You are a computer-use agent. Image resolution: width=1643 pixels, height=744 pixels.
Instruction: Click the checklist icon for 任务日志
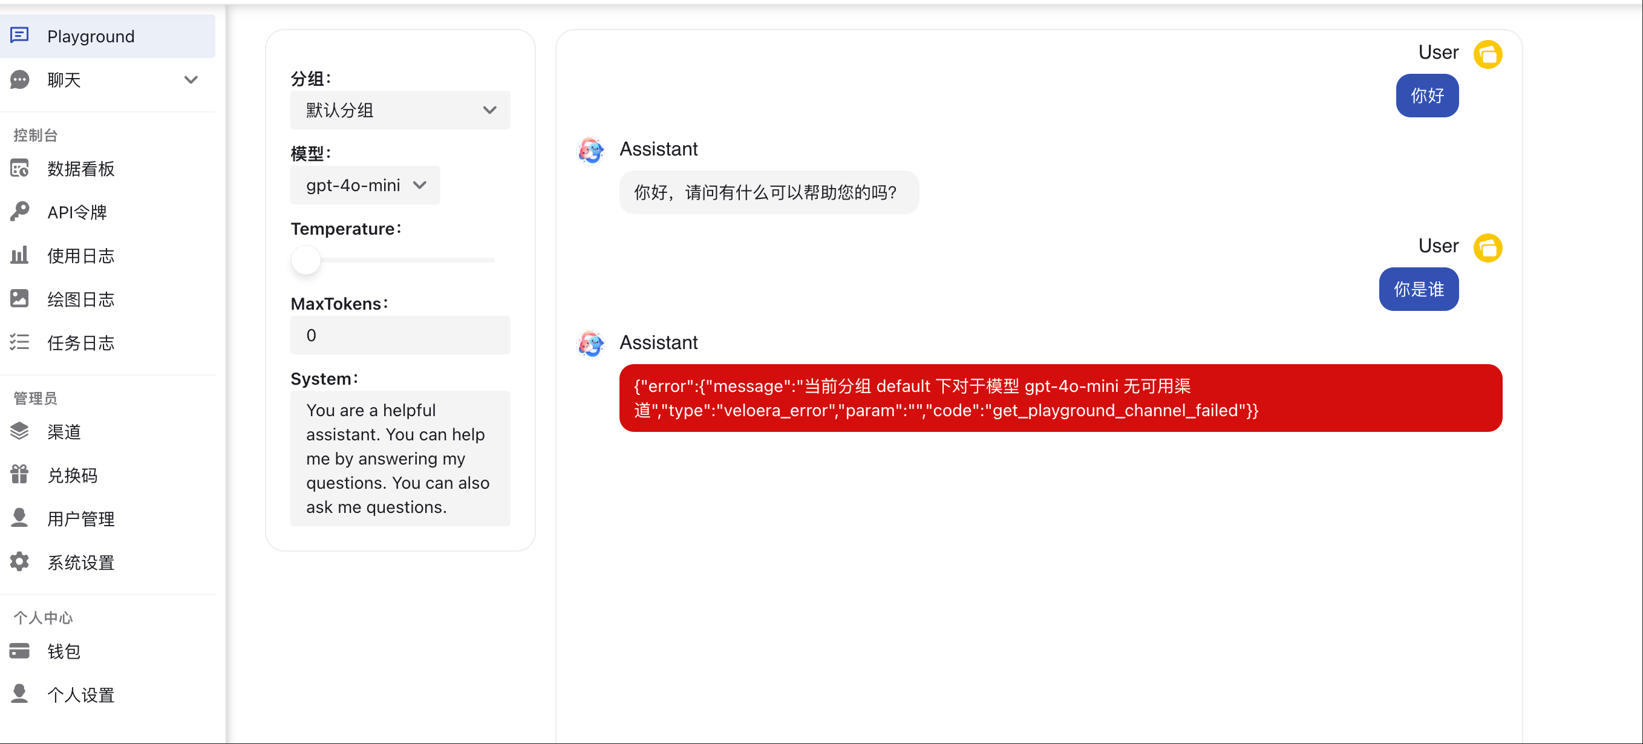[x=20, y=342]
